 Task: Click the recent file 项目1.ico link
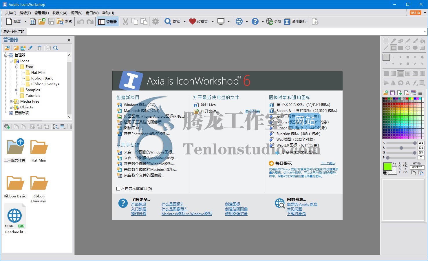pyautogui.click(x=208, y=105)
